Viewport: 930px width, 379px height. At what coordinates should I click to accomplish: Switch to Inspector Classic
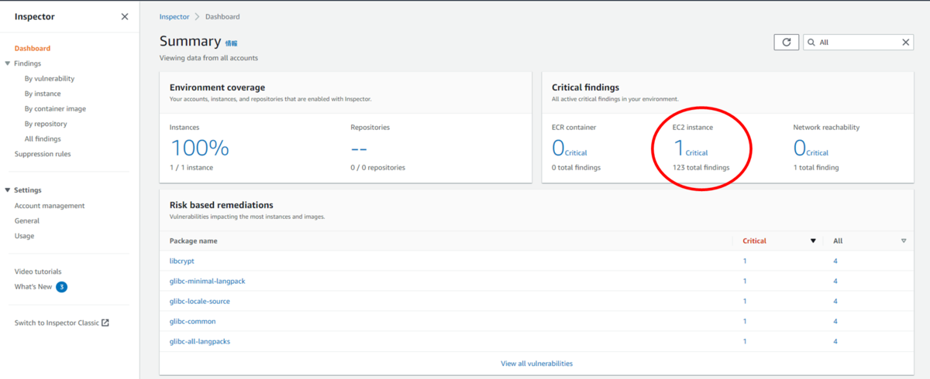[57, 323]
